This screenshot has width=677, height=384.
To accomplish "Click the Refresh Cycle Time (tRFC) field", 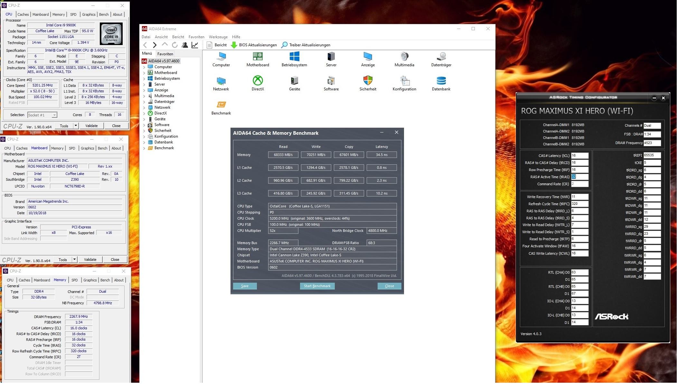I will (x=579, y=204).
